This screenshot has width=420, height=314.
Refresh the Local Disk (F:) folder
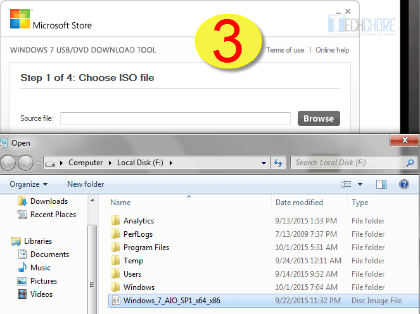[278, 163]
